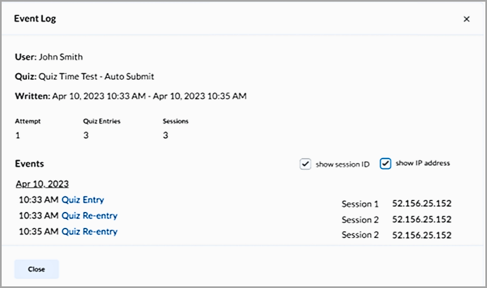Close the Event Log dialog using X

467,19
